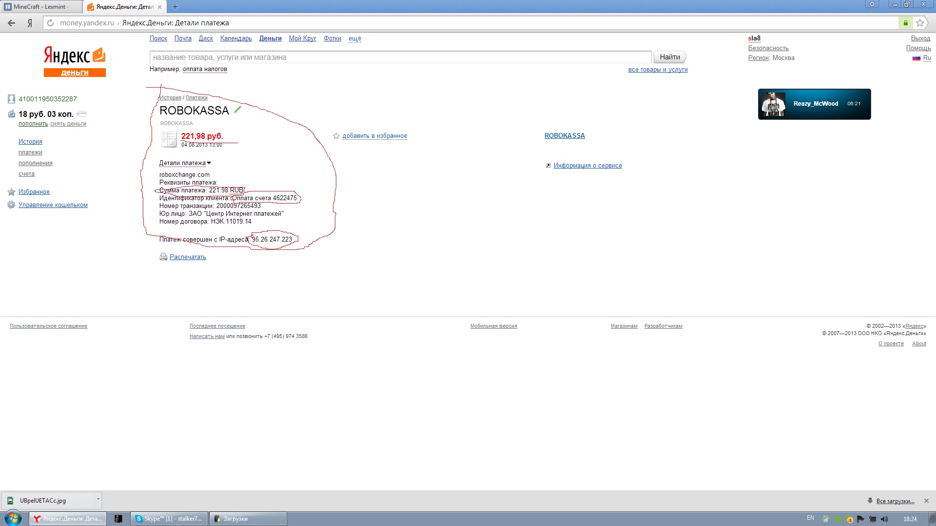The width and height of the screenshot is (936, 526).
Task: Click the printer icon near Распечатать
Action: [x=163, y=257]
